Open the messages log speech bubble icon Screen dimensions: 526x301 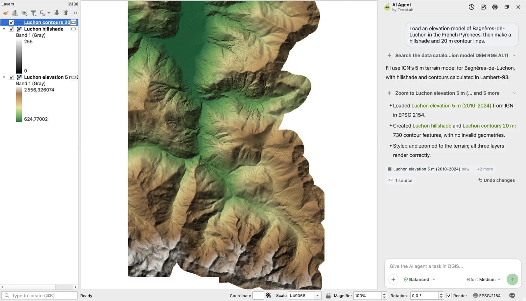tap(512, 296)
